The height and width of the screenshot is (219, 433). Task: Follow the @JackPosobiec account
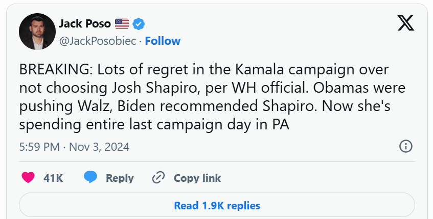pyautogui.click(x=163, y=41)
